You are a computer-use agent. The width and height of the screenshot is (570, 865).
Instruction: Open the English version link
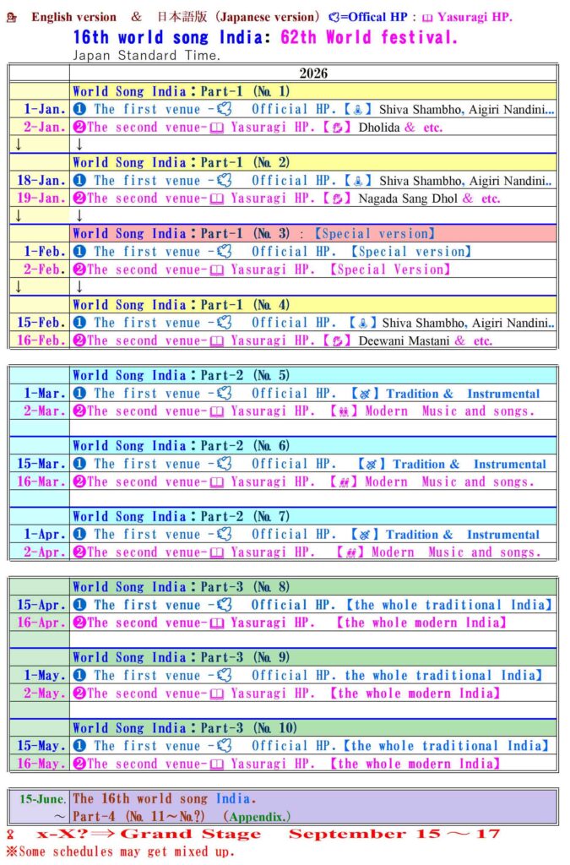[73, 17]
